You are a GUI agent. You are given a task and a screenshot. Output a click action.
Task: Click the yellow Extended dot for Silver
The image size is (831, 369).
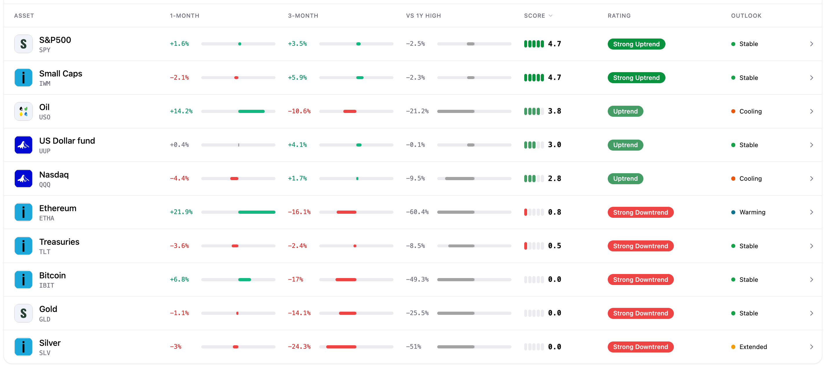coord(733,347)
